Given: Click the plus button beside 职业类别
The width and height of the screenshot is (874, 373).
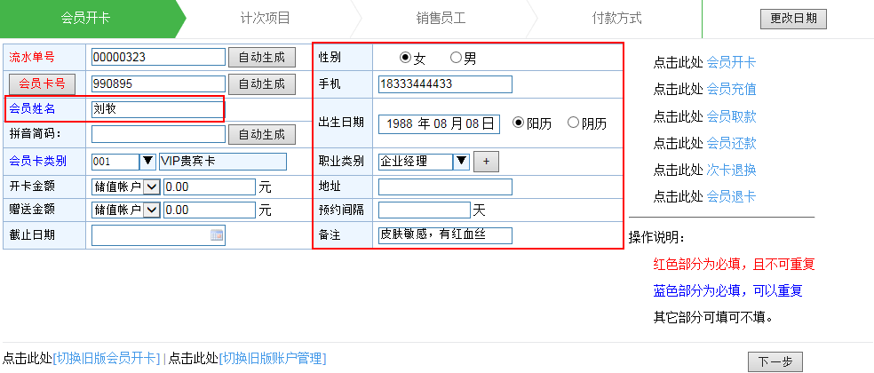Looking at the screenshot, I should 486,162.
